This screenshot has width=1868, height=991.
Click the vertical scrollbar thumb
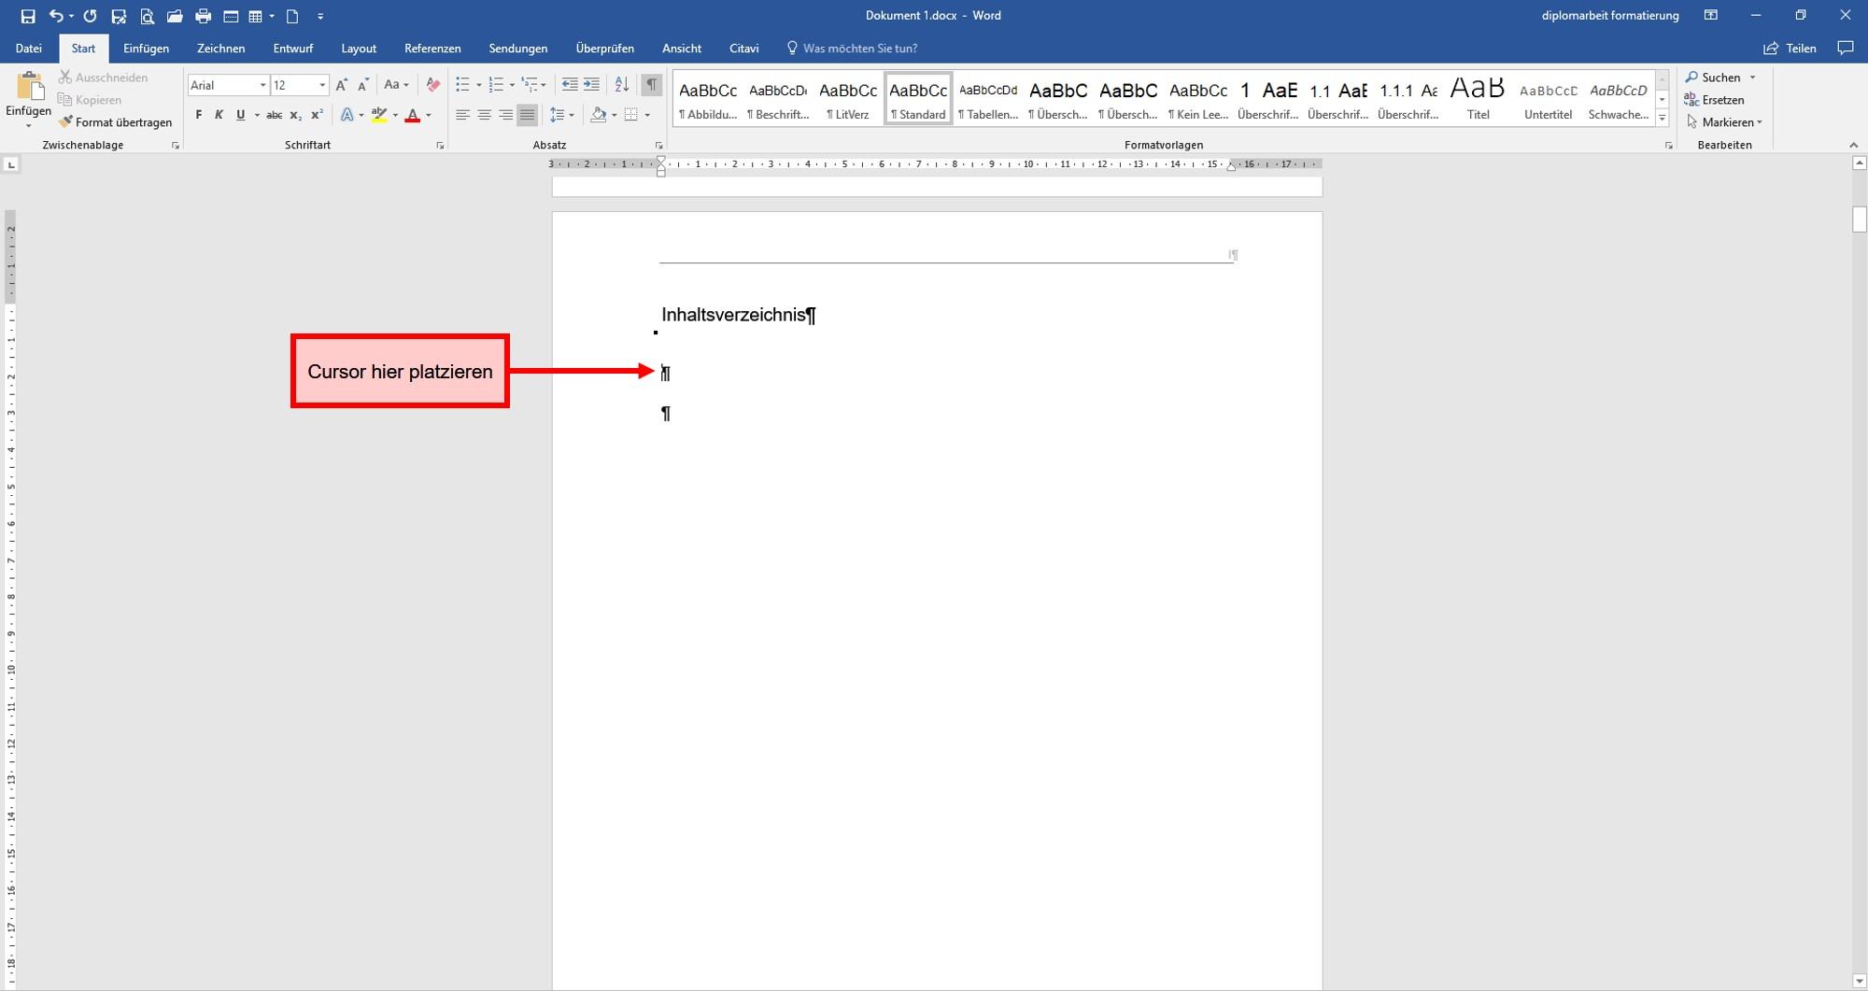(1860, 220)
